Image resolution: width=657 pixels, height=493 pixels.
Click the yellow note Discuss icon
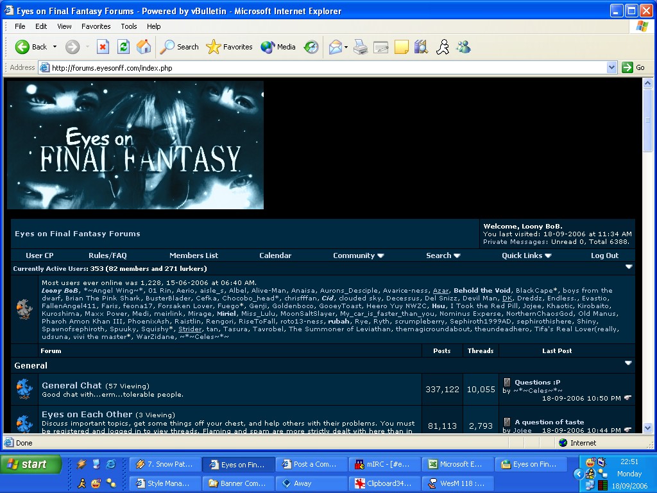click(x=402, y=46)
